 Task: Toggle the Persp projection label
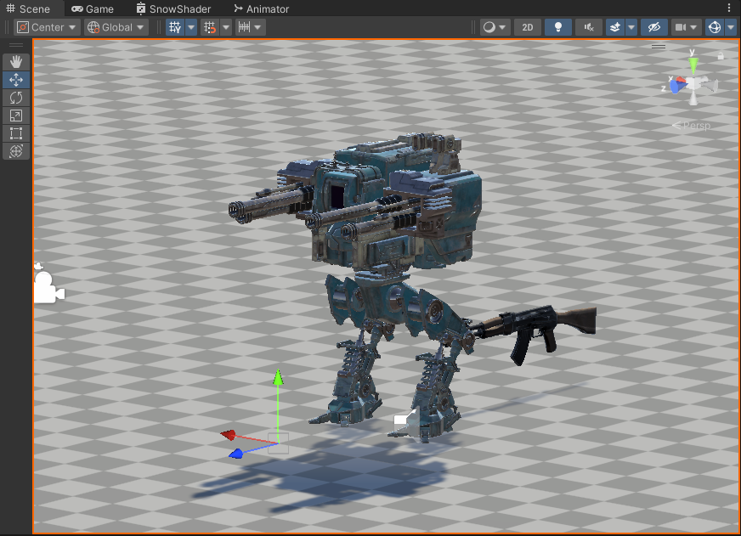tap(692, 126)
